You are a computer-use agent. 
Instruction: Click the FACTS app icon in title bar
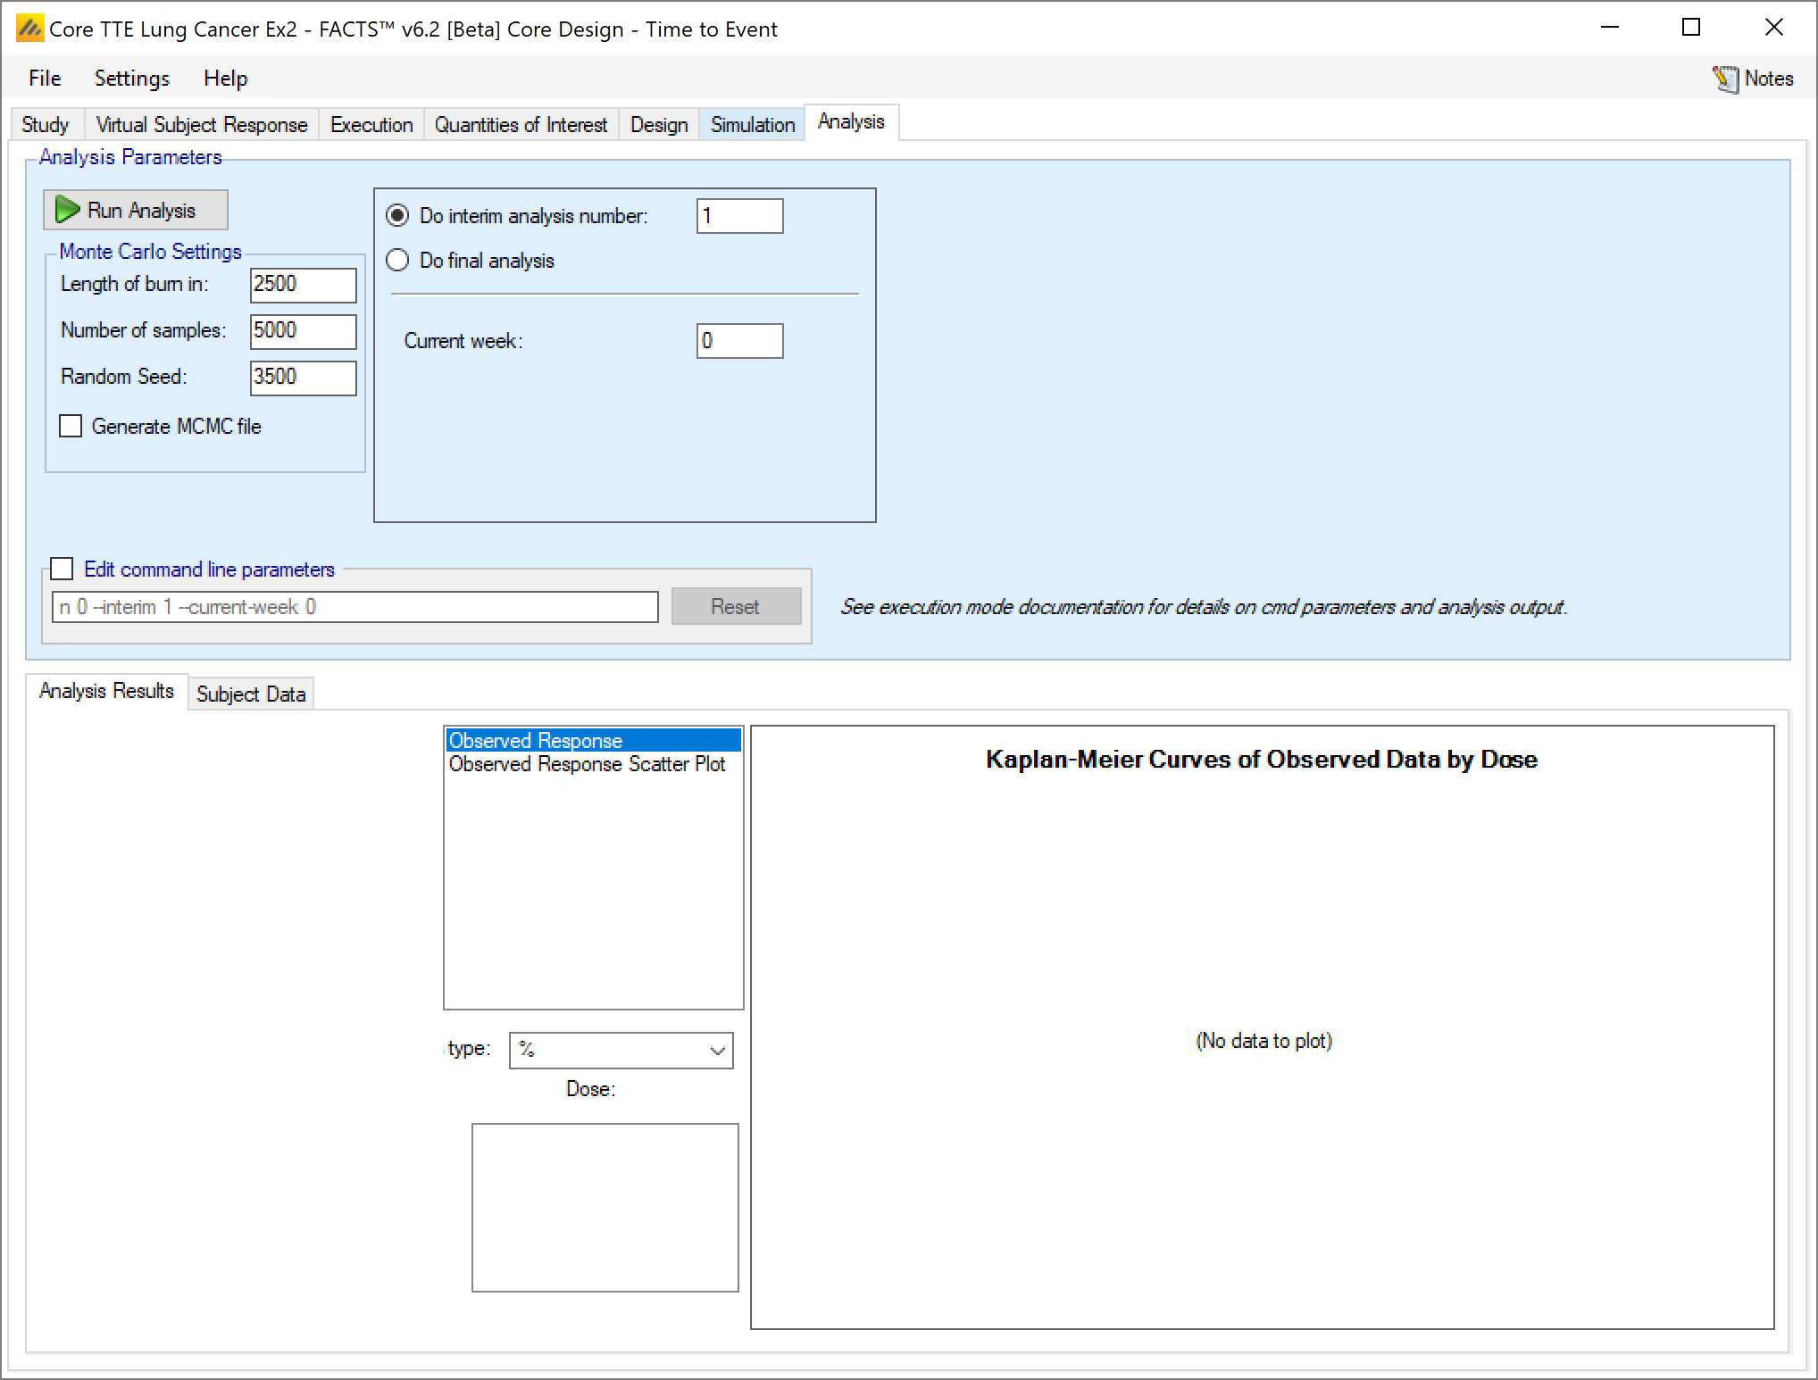click(x=29, y=29)
